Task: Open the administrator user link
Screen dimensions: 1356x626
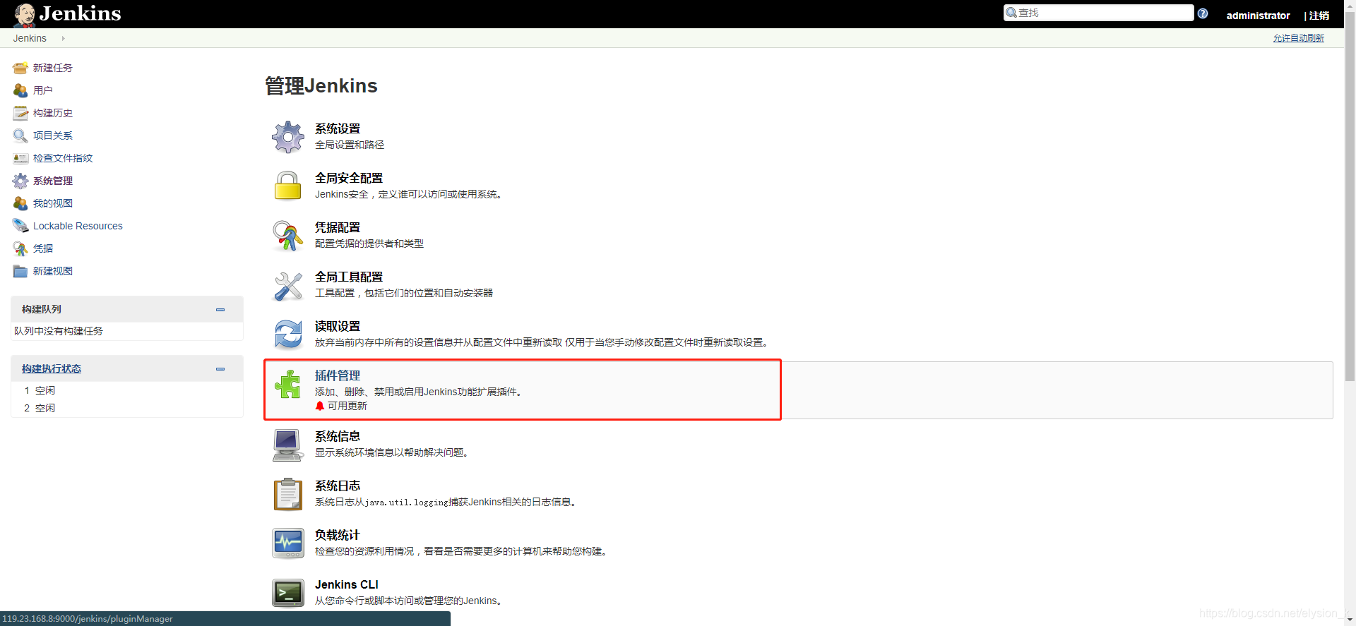Action: coord(1258,16)
